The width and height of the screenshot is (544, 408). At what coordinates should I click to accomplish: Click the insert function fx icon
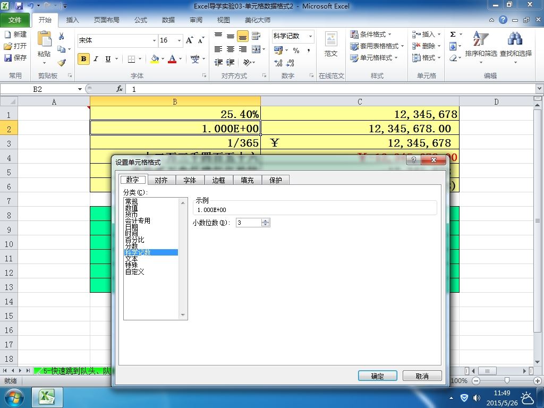click(120, 89)
